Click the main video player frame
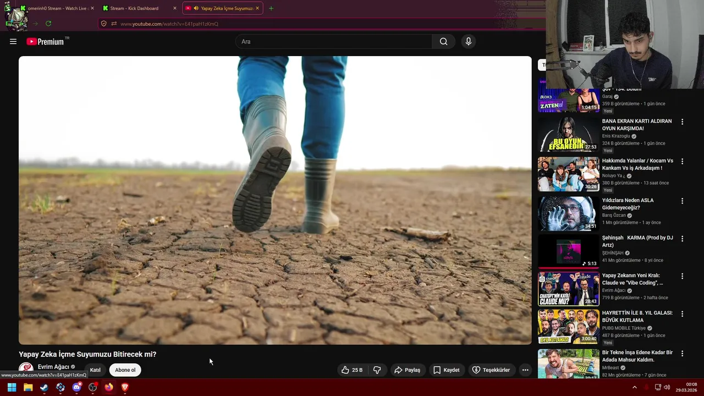 pos(275,200)
